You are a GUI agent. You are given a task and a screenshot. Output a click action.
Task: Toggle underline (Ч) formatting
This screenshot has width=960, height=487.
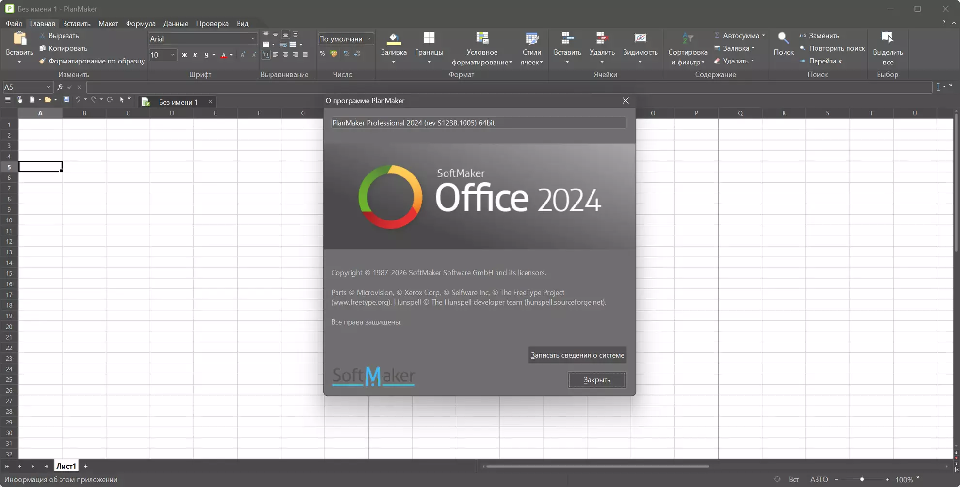tap(207, 55)
